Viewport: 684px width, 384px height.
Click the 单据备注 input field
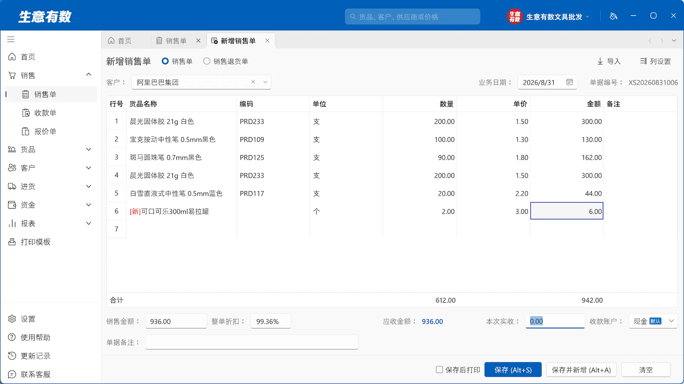click(x=252, y=342)
